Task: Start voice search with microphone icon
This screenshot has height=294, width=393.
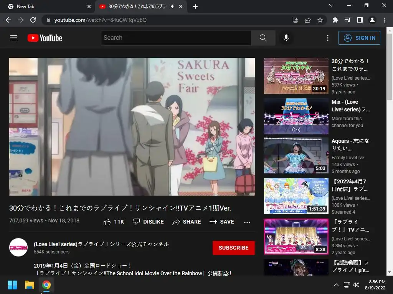Action: coord(286,38)
